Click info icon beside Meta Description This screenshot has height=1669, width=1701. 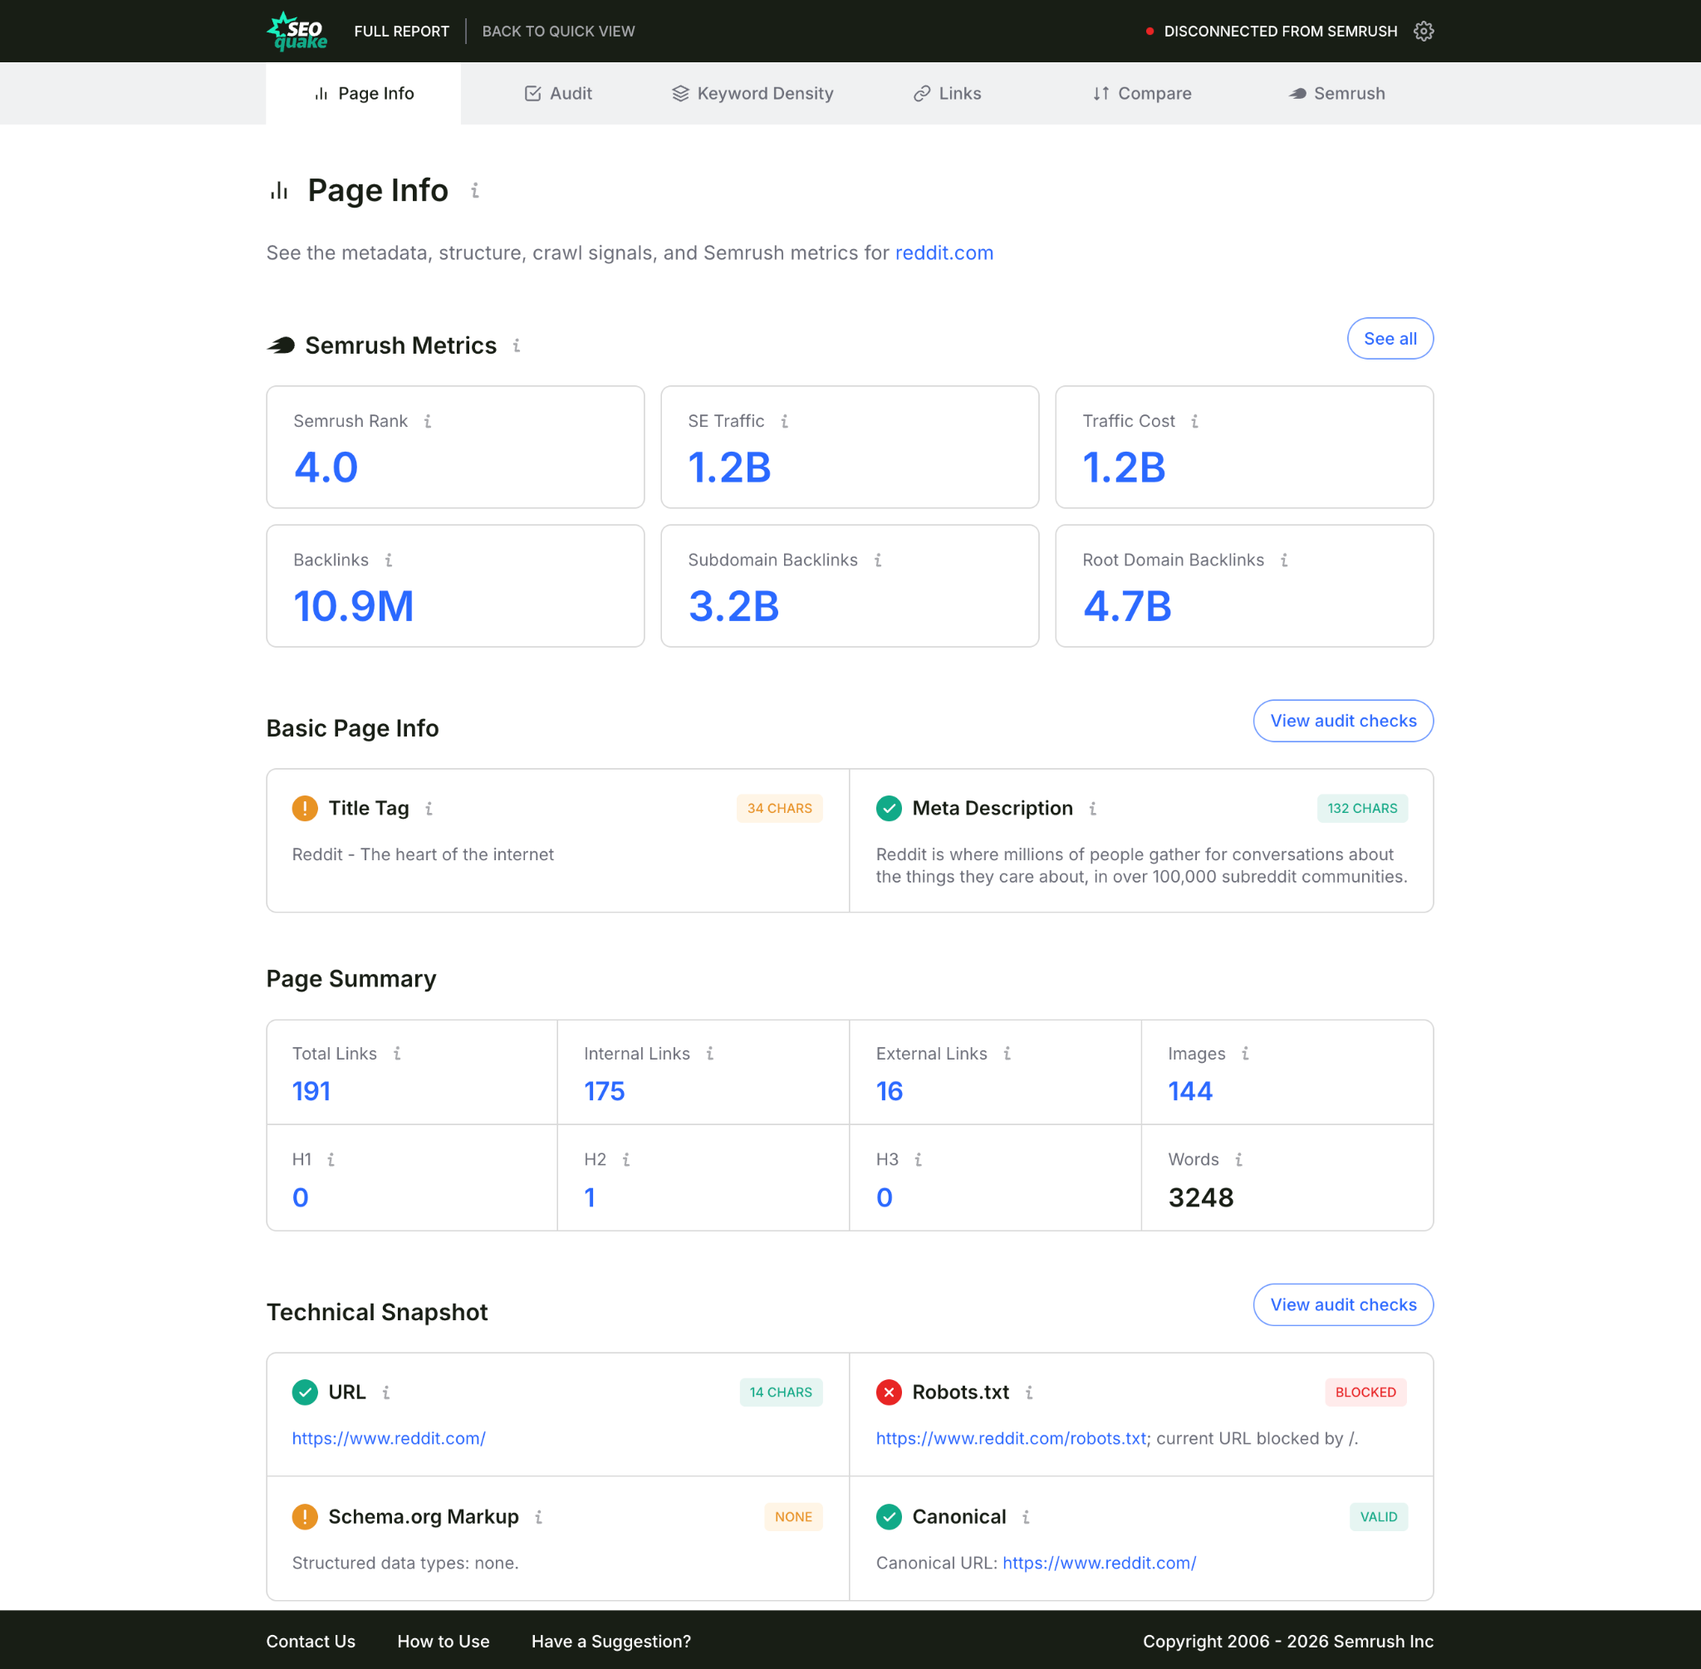(x=1092, y=808)
